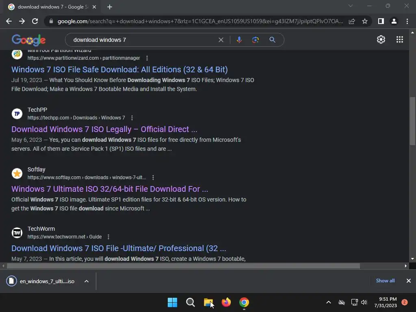The height and width of the screenshot is (312, 416).
Task: Click the 'https://www.partitionwizard.com › partitionmanager' URL text
Action: coord(84,58)
